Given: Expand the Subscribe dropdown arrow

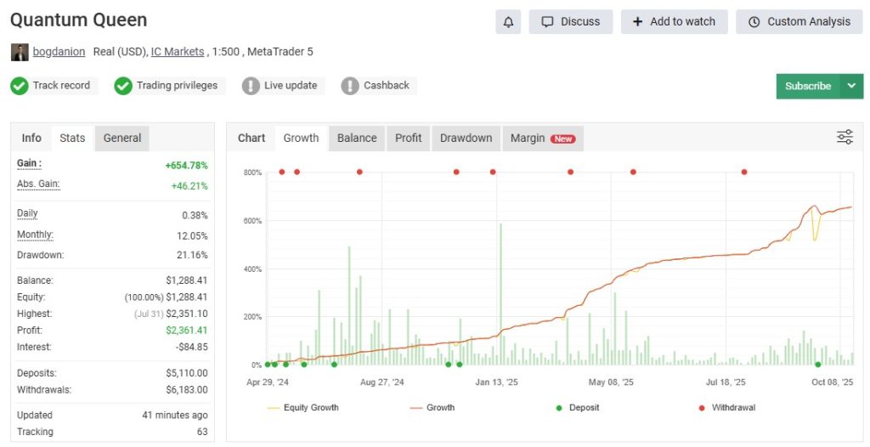Looking at the screenshot, I should [x=851, y=86].
